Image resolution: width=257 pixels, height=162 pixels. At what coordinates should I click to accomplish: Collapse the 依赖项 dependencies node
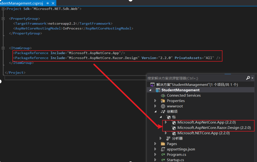coord(155,111)
